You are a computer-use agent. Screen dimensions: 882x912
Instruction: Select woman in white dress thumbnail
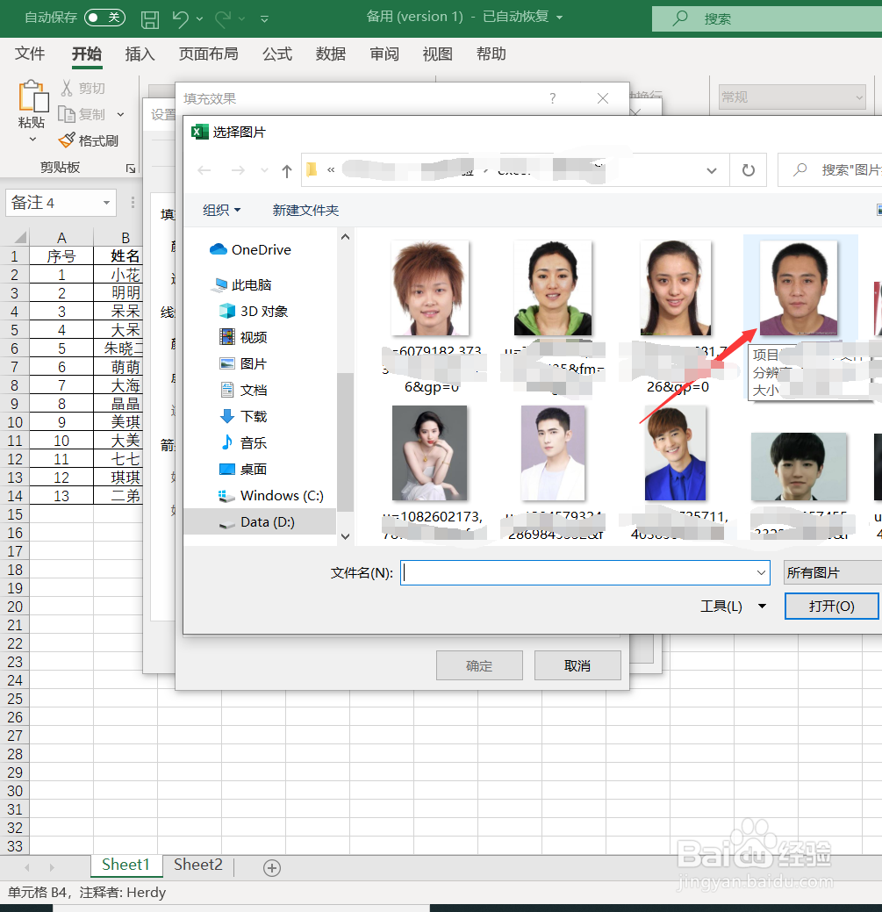pyautogui.click(x=430, y=453)
